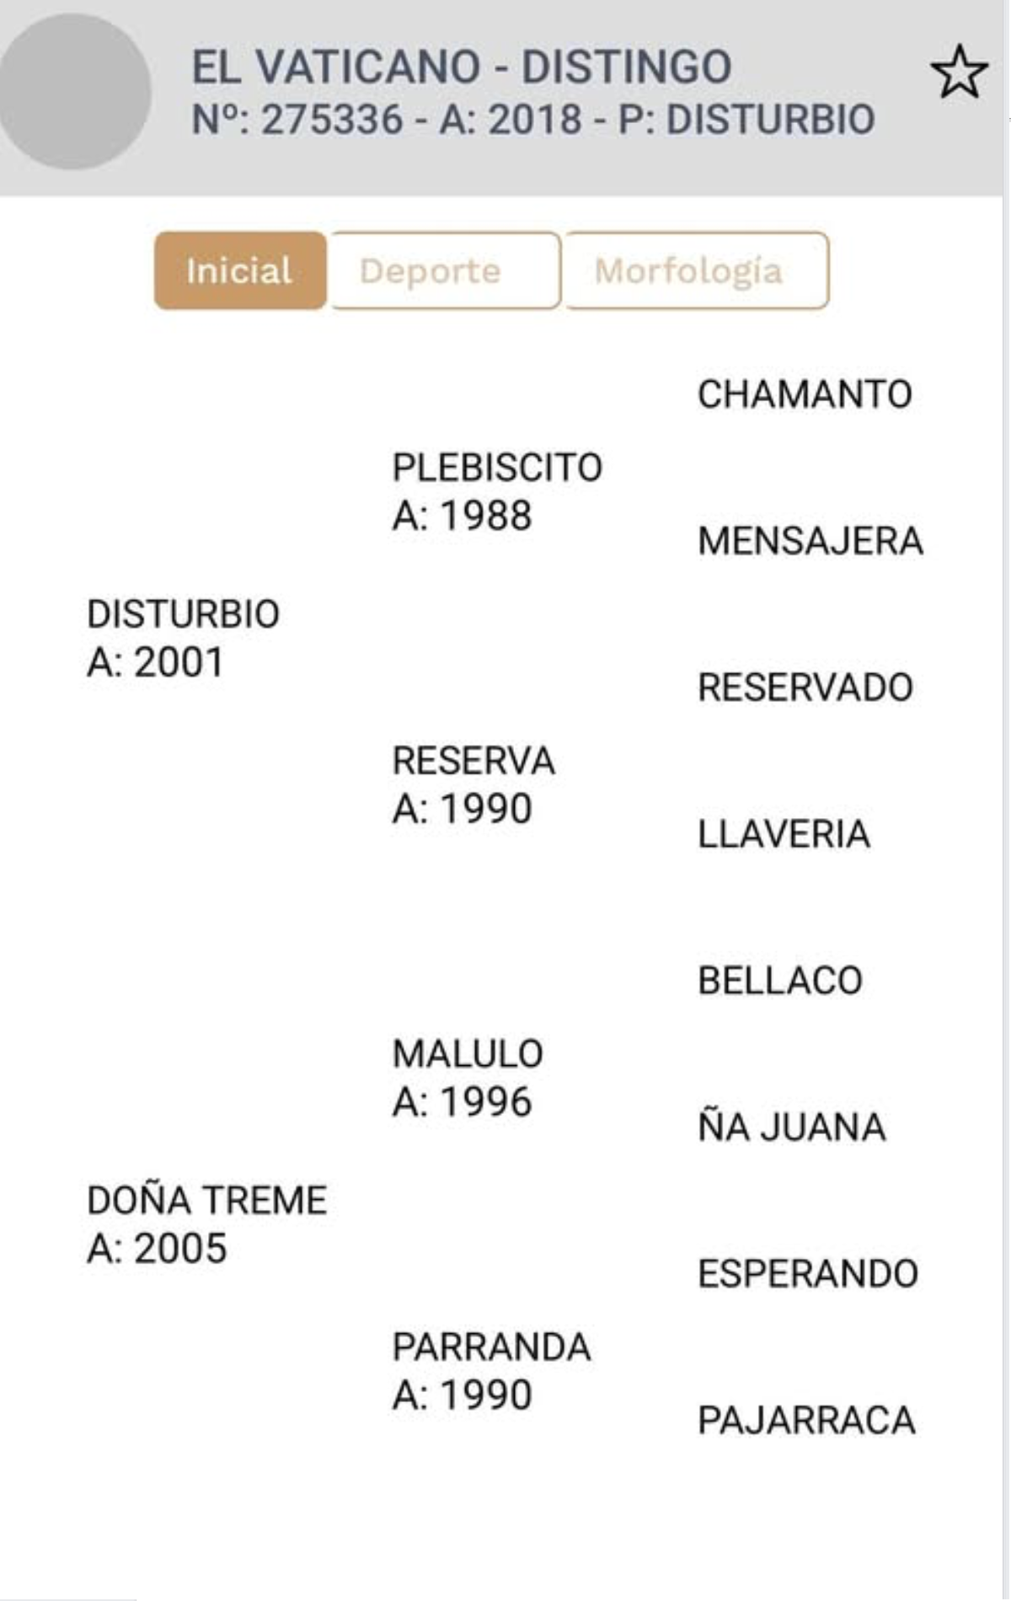Select the Inicial tab
This screenshot has height=1601, width=1011.
(x=240, y=270)
